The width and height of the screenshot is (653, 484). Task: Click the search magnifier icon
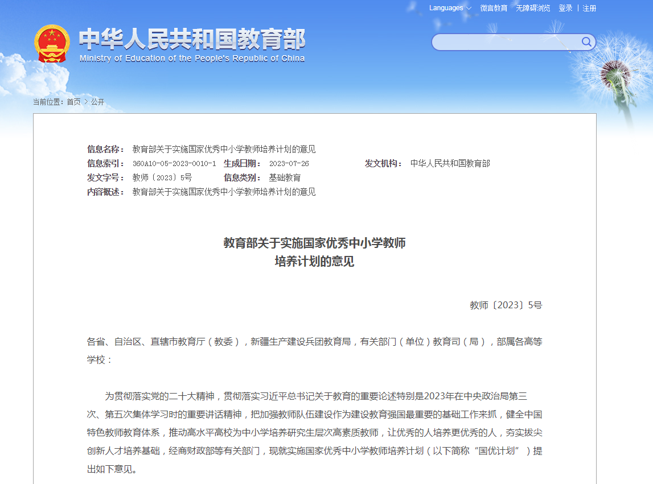point(586,42)
